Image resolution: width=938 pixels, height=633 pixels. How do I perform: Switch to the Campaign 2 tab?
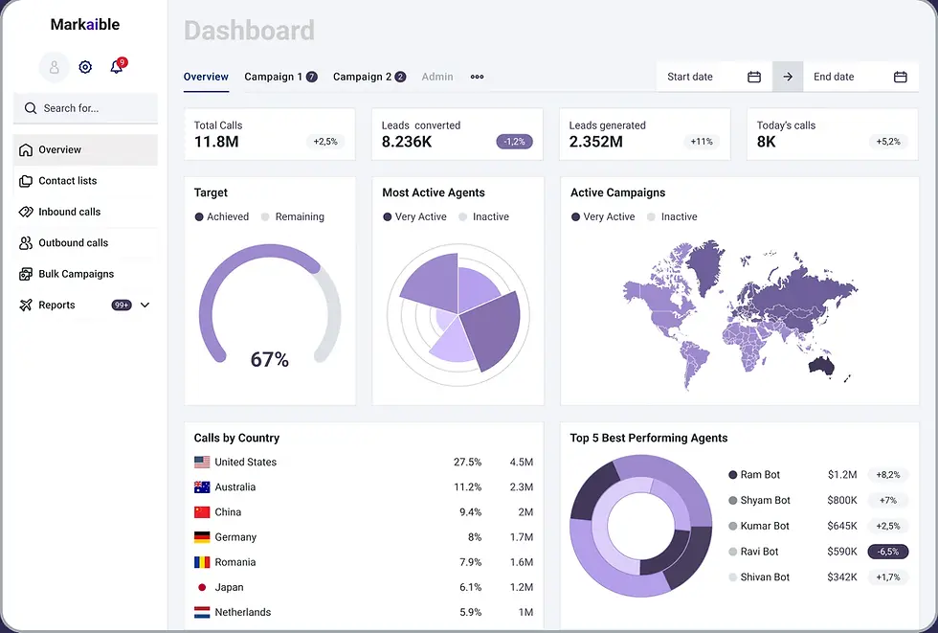pos(364,76)
